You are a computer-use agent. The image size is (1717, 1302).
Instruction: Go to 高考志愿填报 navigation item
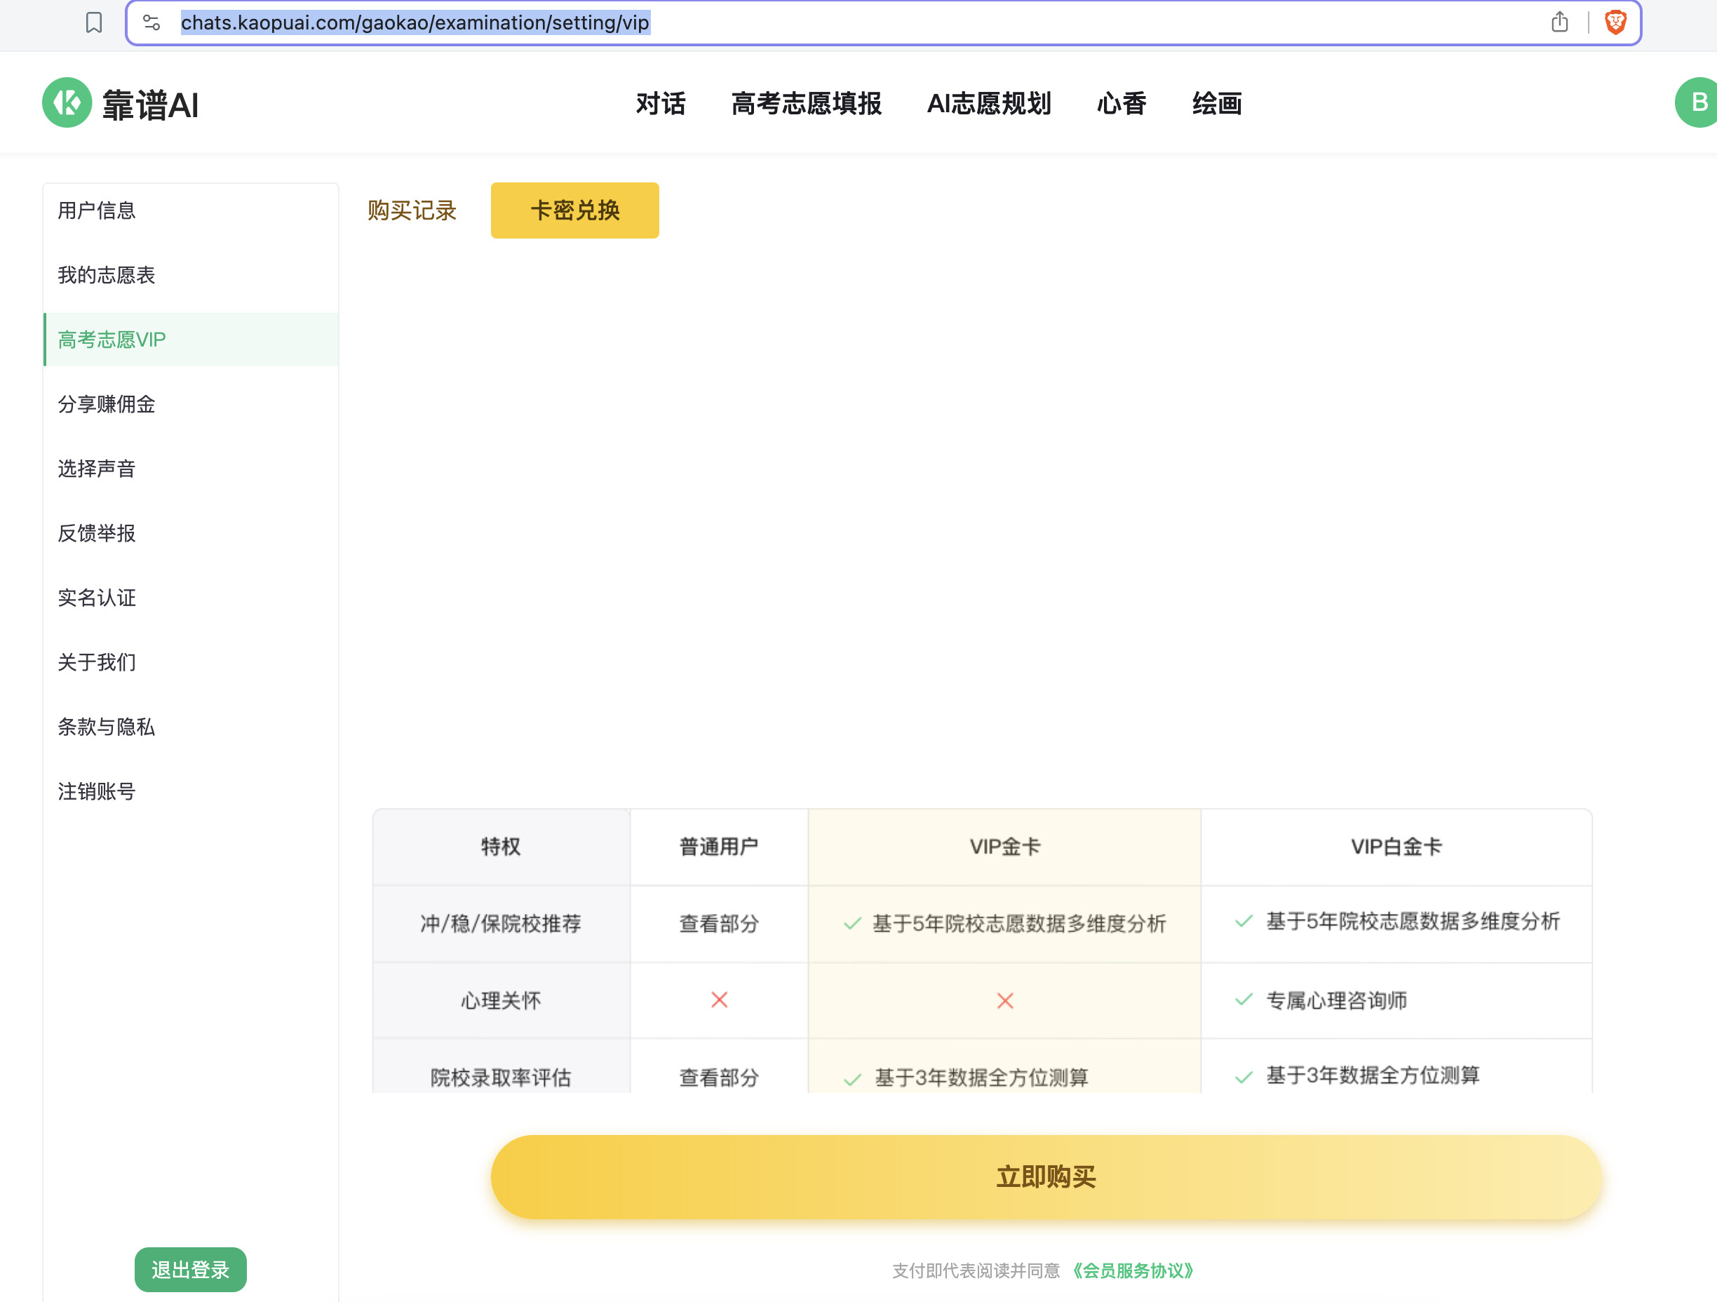click(x=806, y=103)
